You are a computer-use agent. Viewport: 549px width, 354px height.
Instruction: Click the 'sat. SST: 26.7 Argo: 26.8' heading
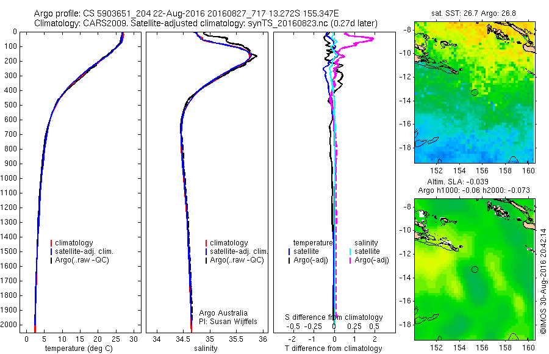tap(474, 13)
